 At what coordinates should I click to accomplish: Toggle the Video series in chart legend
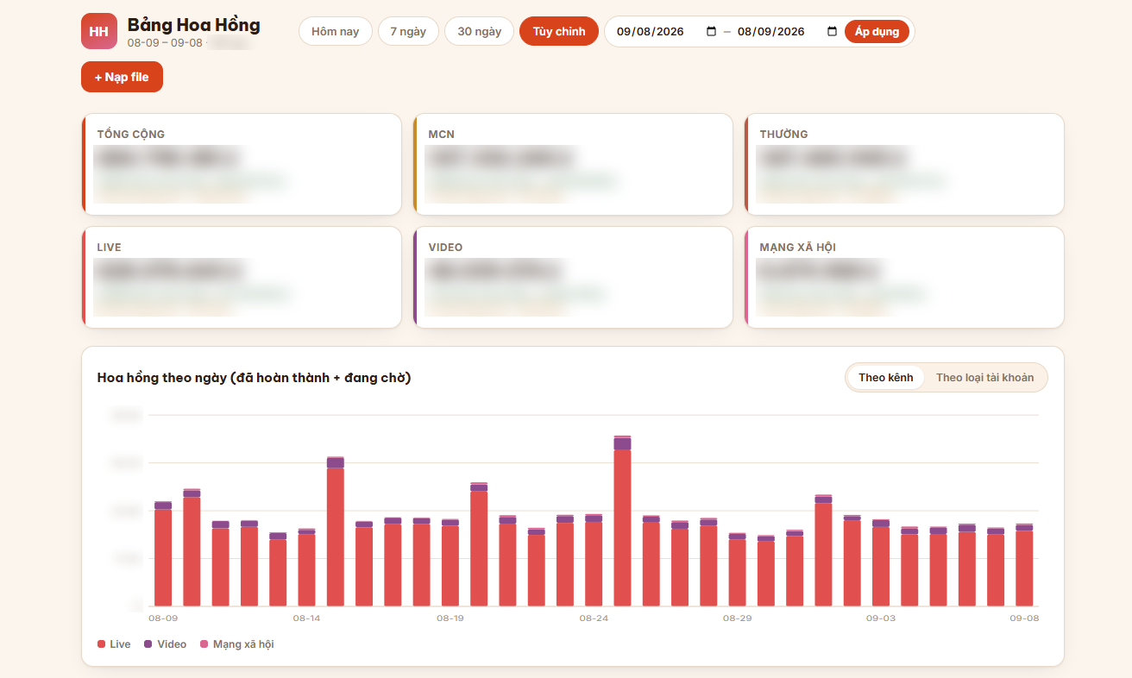[165, 644]
